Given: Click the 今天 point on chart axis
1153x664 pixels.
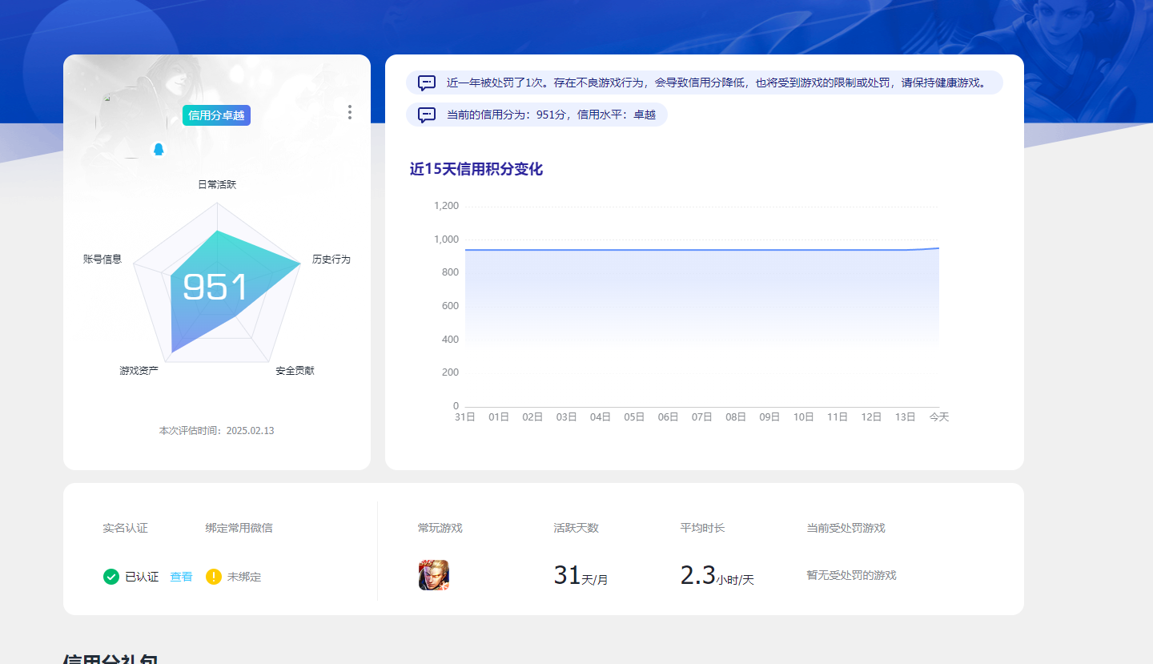Looking at the screenshot, I should coord(938,417).
